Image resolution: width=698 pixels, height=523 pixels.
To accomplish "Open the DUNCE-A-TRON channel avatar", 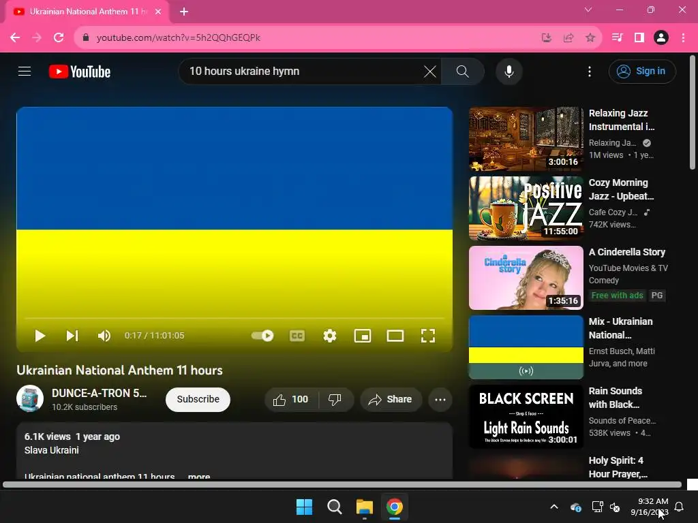I will [30, 398].
